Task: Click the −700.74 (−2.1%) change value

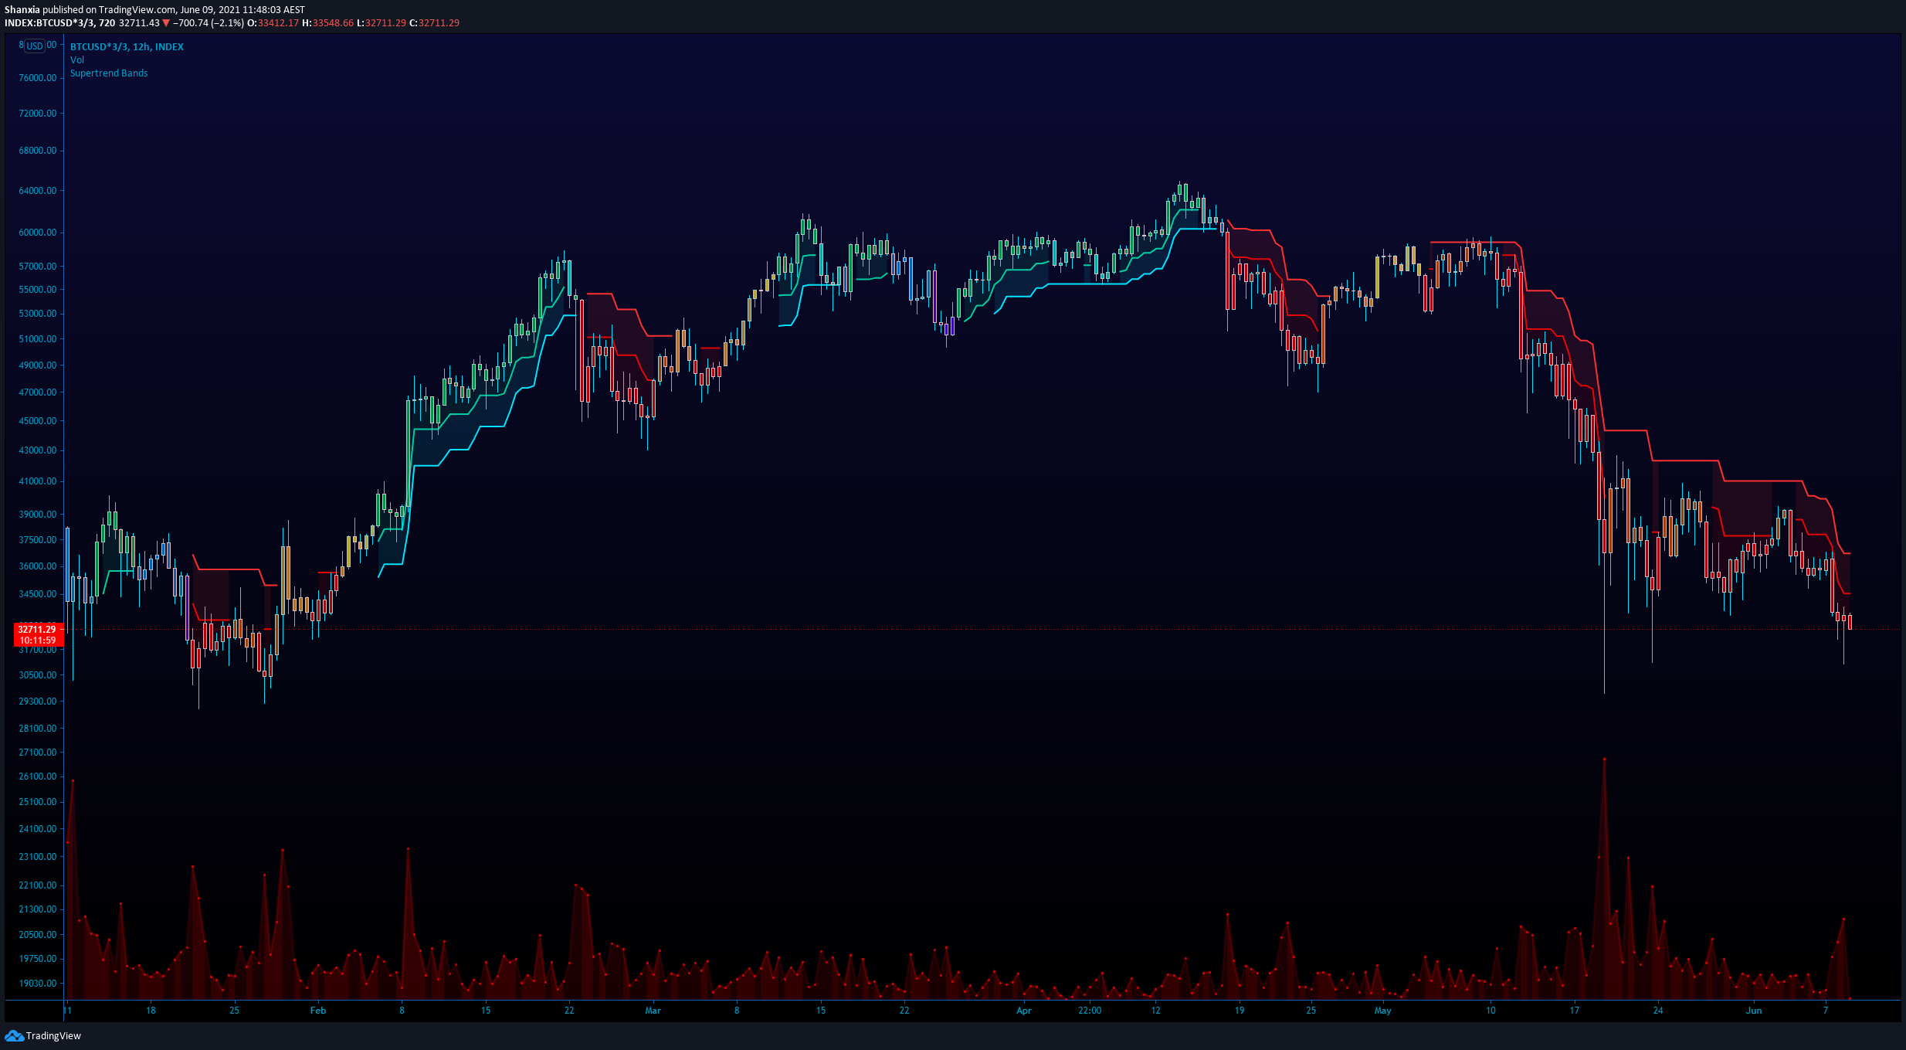Action: coord(209,23)
